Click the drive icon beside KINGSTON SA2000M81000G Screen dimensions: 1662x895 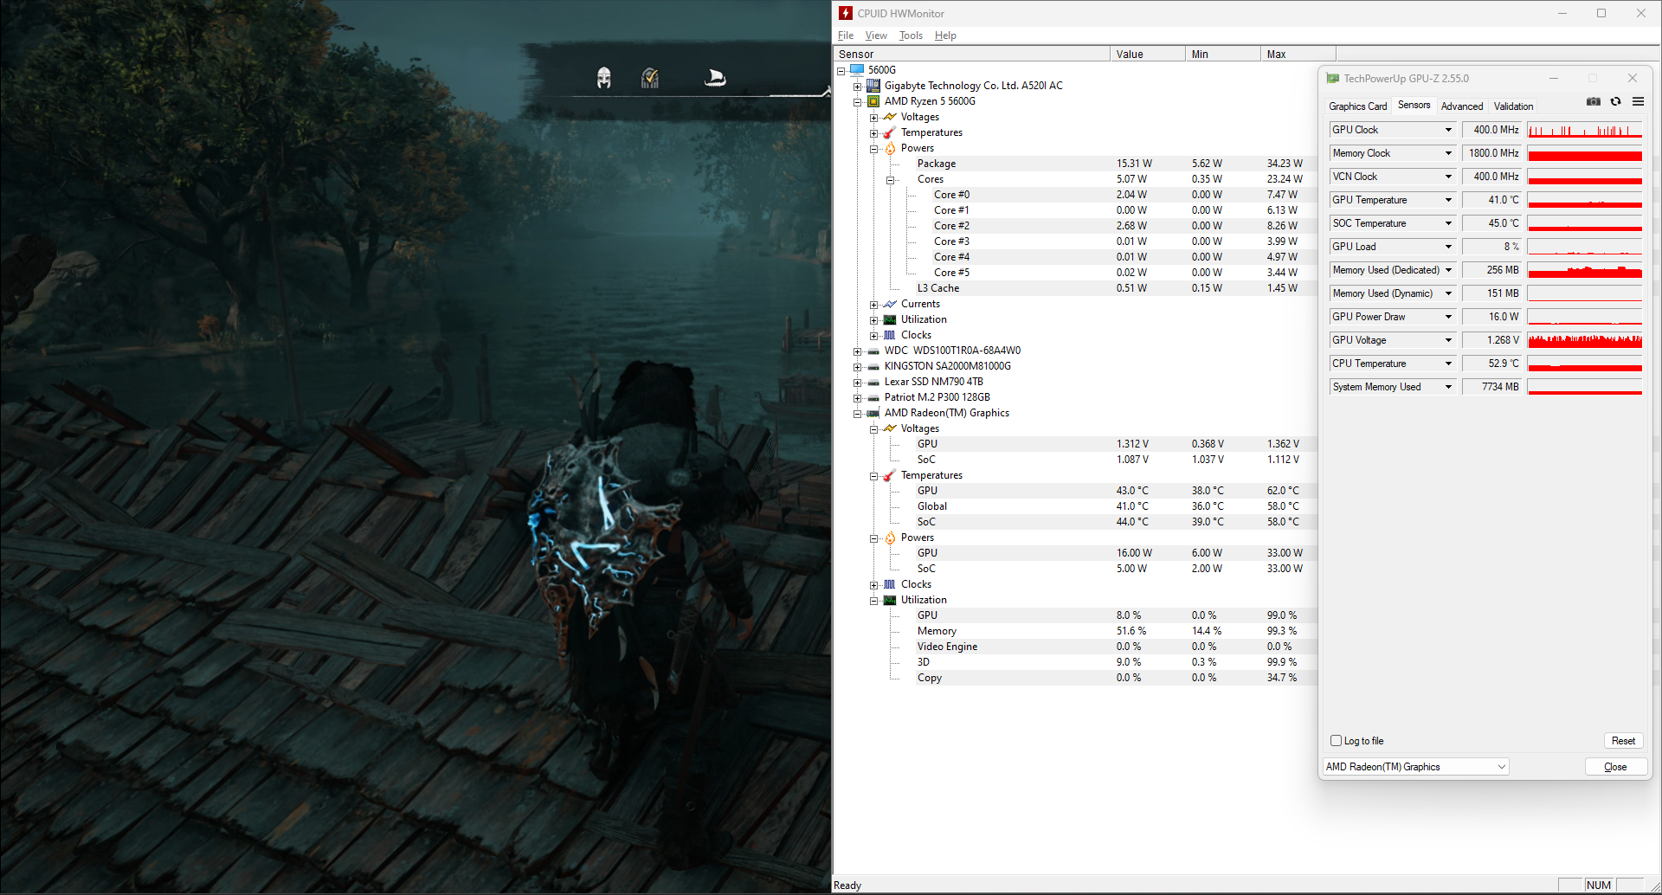pyautogui.click(x=873, y=366)
